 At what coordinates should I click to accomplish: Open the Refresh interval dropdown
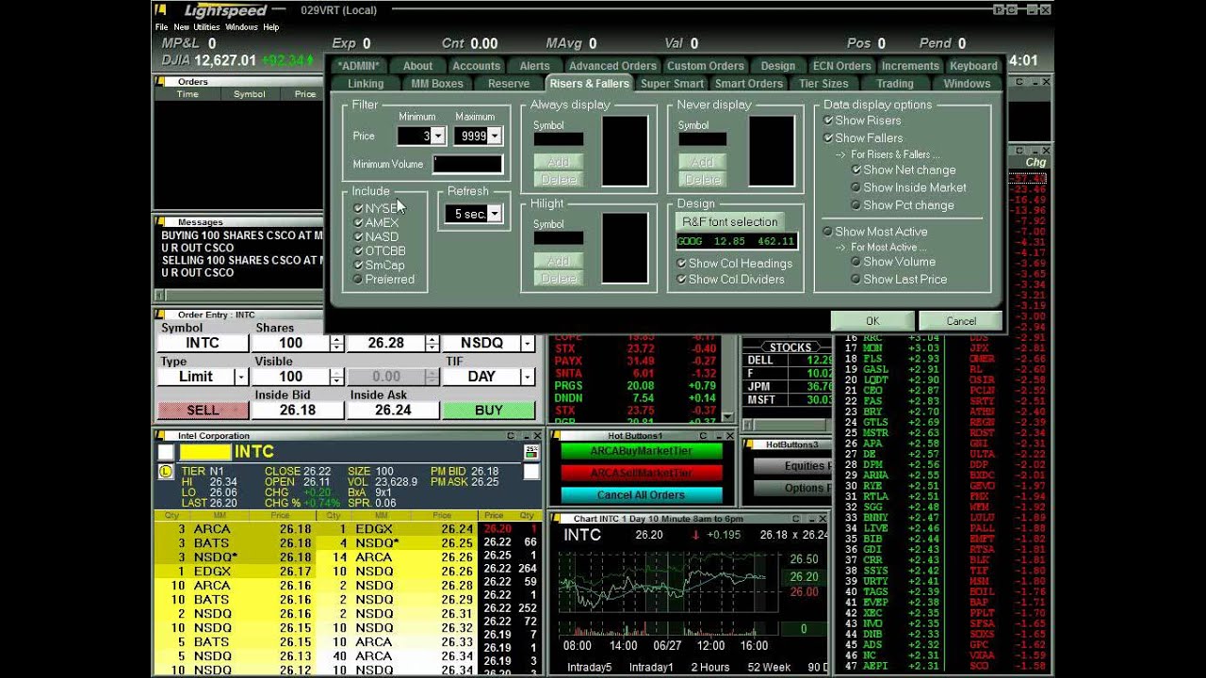[495, 214]
